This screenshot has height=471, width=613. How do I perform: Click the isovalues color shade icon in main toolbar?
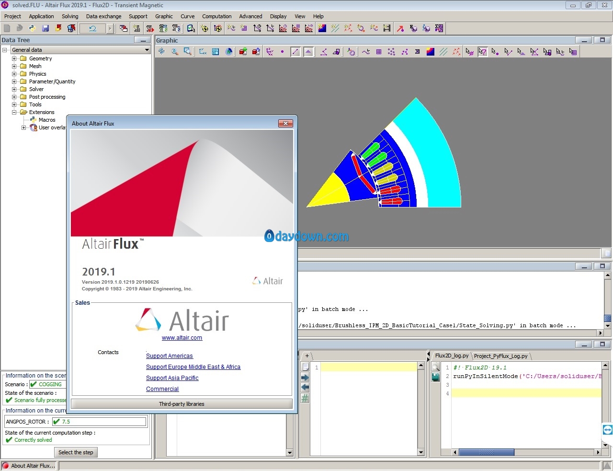[322, 28]
